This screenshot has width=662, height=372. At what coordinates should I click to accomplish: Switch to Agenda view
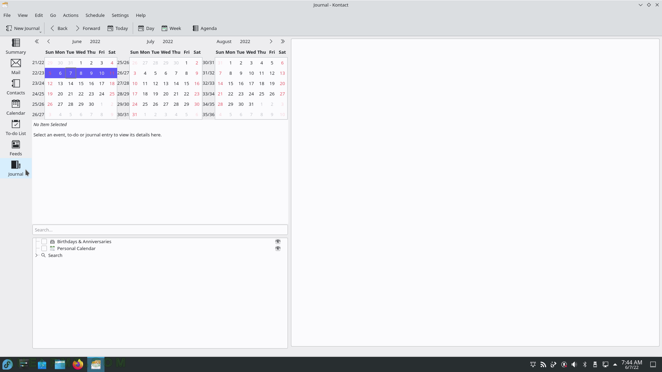pyautogui.click(x=205, y=28)
